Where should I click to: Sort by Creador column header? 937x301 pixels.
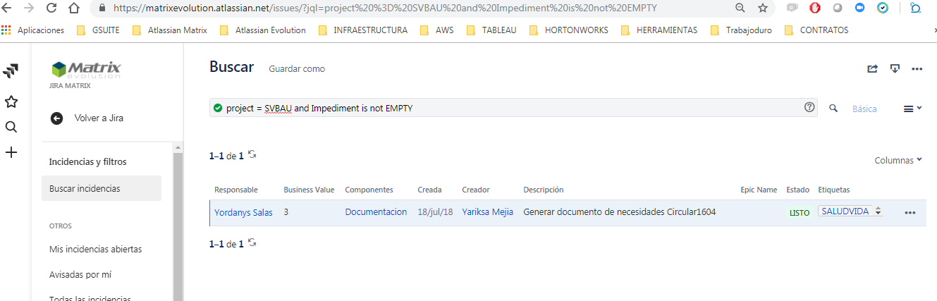point(476,190)
